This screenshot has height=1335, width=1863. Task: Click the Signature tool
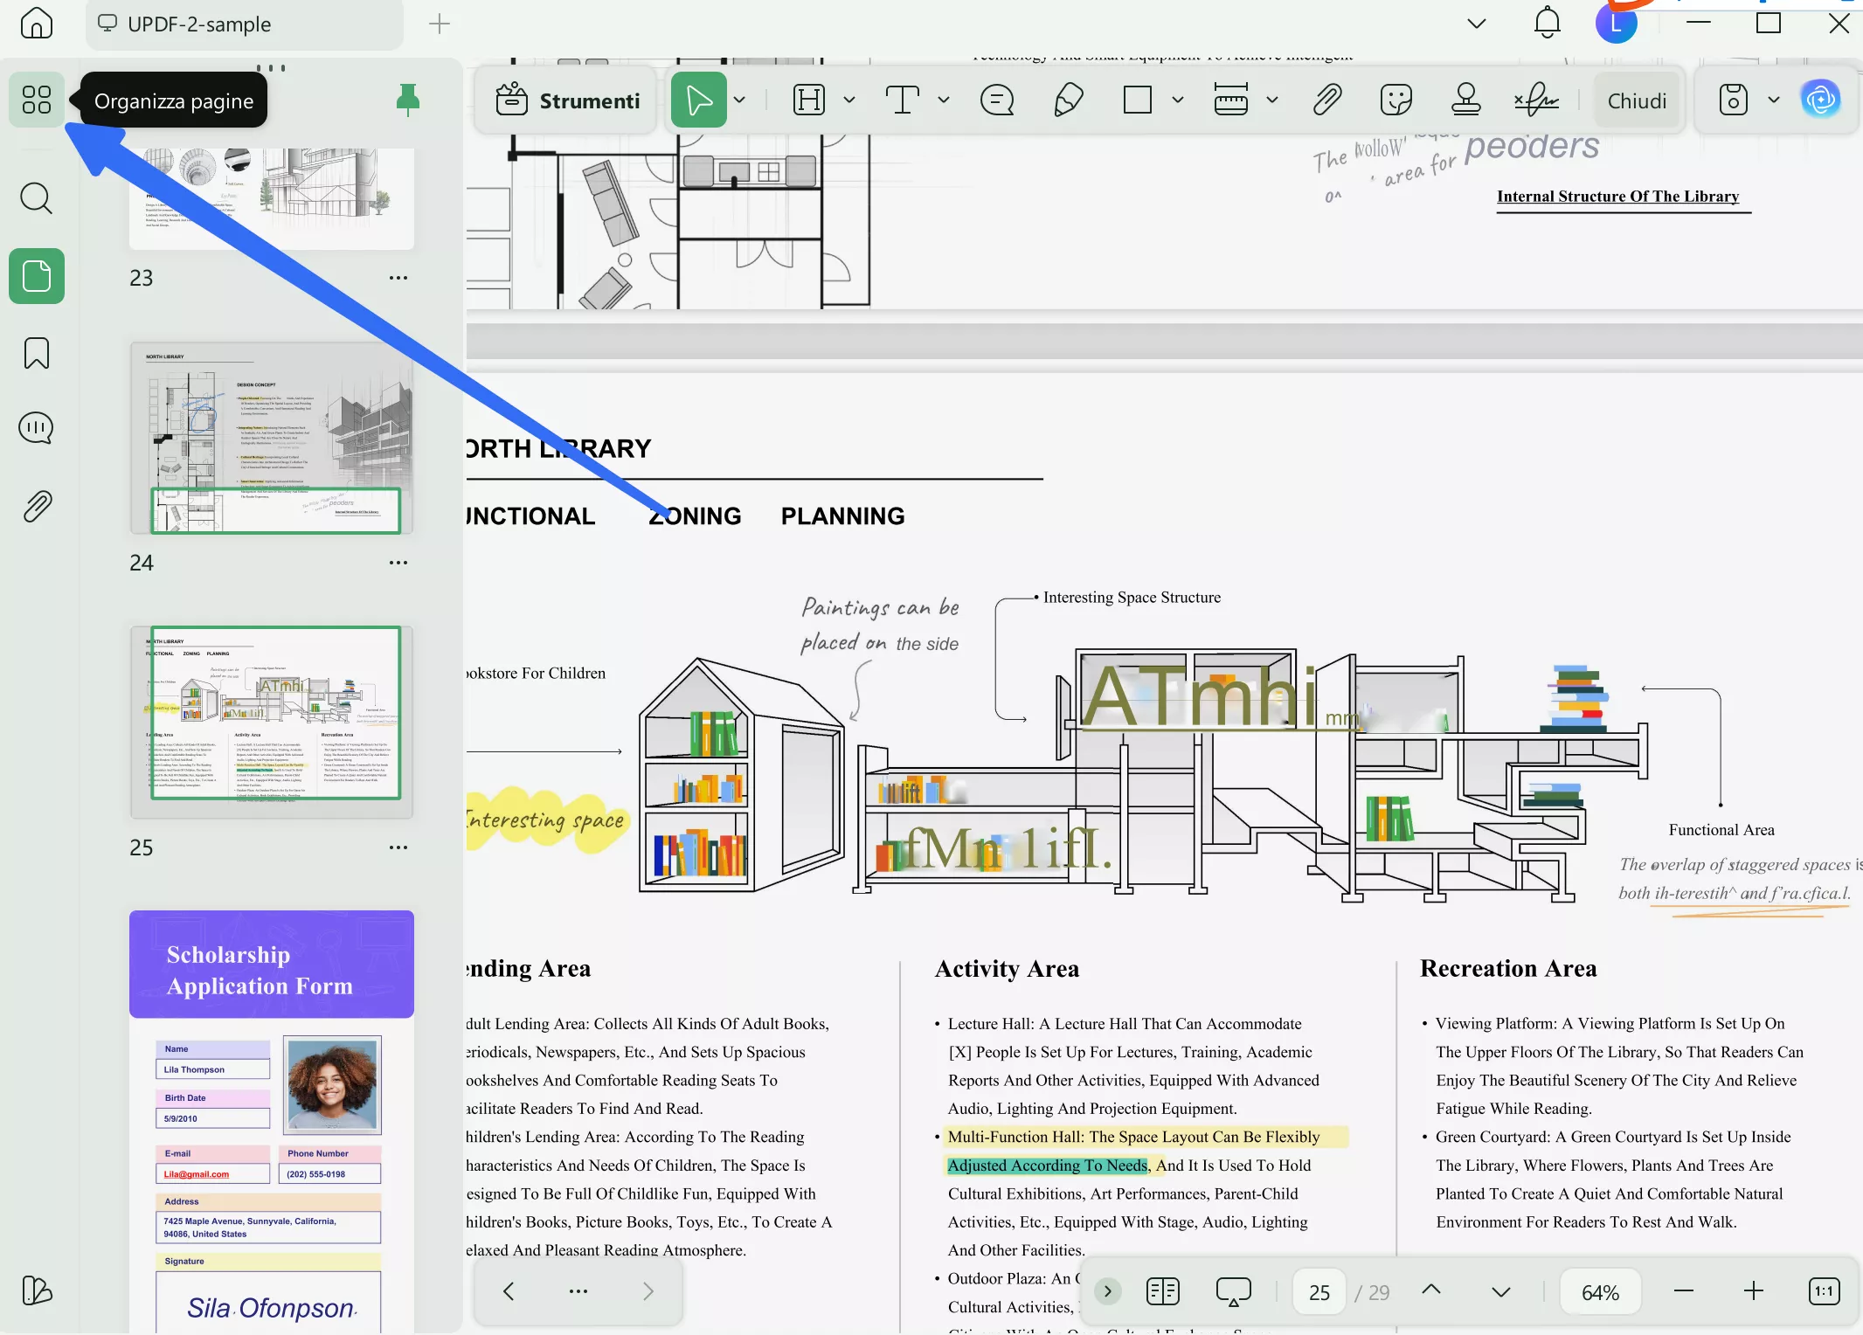tap(1536, 100)
